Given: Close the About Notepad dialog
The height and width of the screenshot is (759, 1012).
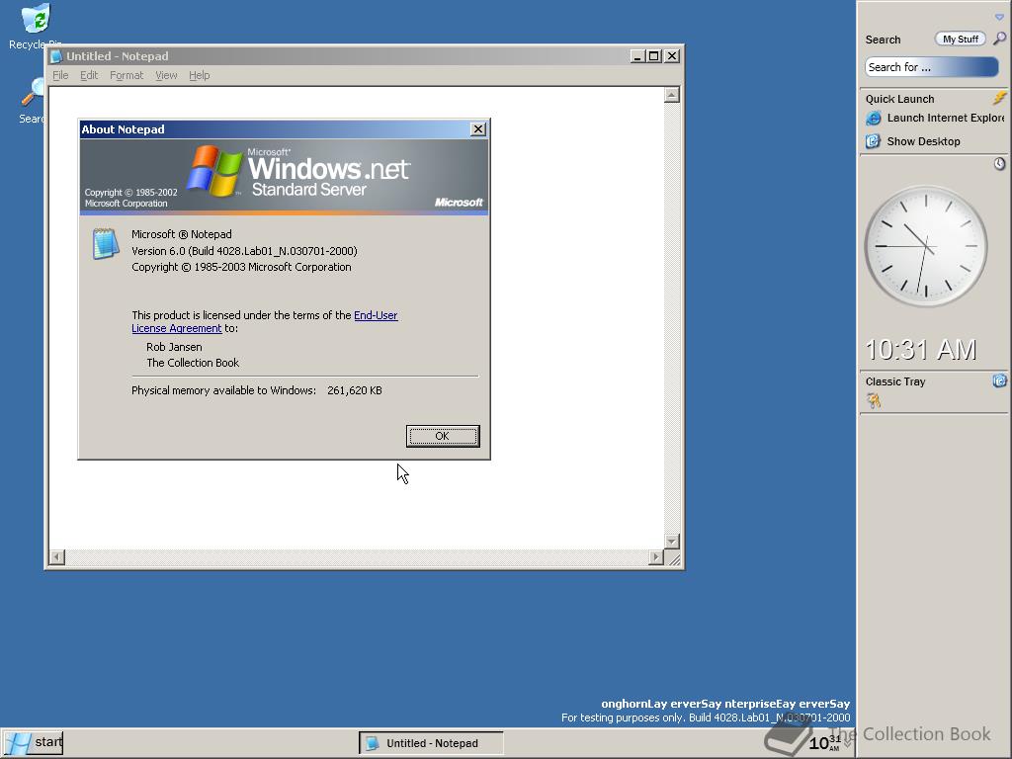Looking at the screenshot, I should coord(477,129).
